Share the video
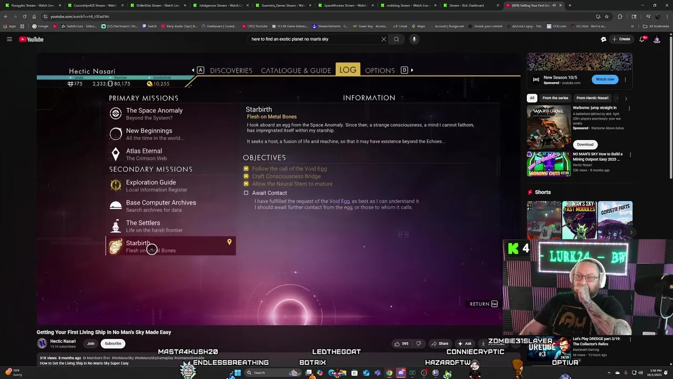This screenshot has height=379, width=673. pyautogui.click(x=440, y=344)
